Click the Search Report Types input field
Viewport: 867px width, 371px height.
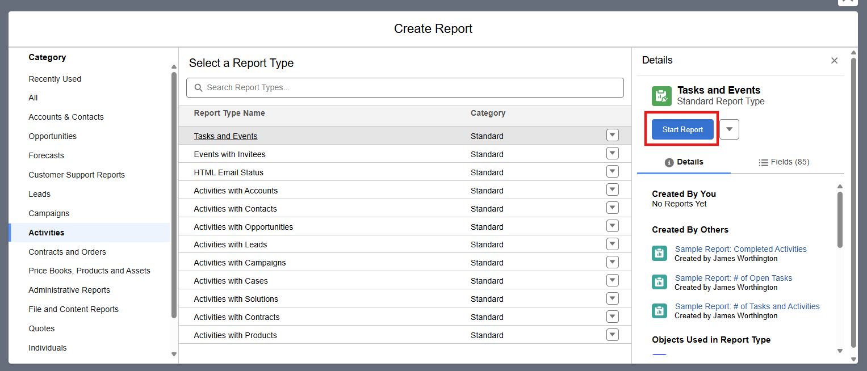405,87
